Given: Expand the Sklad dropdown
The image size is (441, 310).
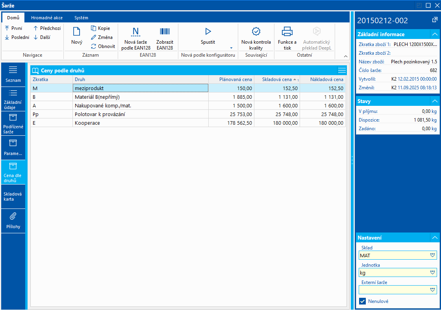Looking at the screenshot, I should tap(433, 255).
